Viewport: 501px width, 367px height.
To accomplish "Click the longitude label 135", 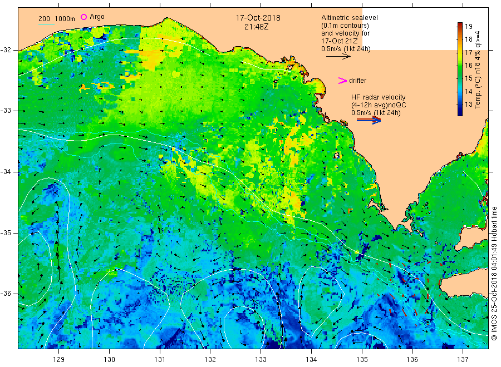I will (362, 359).
